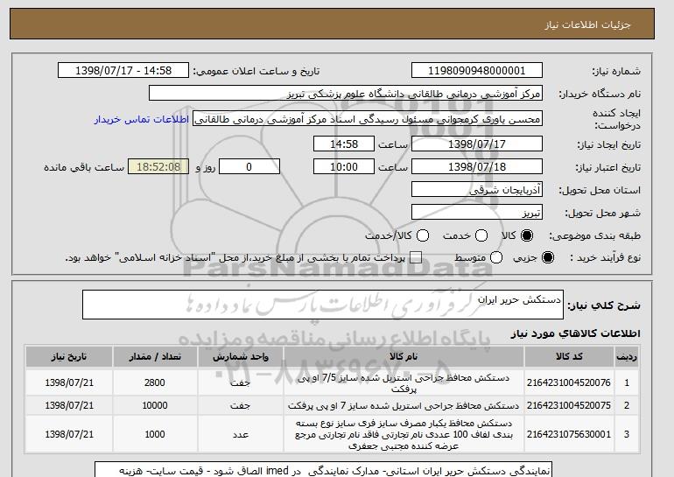Click the کد کالا column header
Image resolution: width=674 pixels, height=477 pixels.
coord(569,357)
